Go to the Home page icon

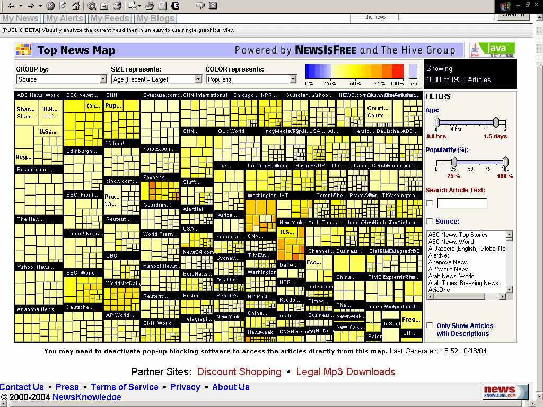coord(76,5)
